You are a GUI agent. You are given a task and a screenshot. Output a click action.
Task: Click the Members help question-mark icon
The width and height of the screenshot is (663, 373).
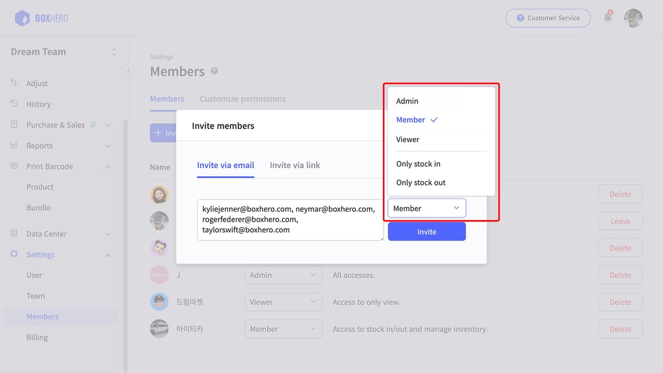coord(214,71)
